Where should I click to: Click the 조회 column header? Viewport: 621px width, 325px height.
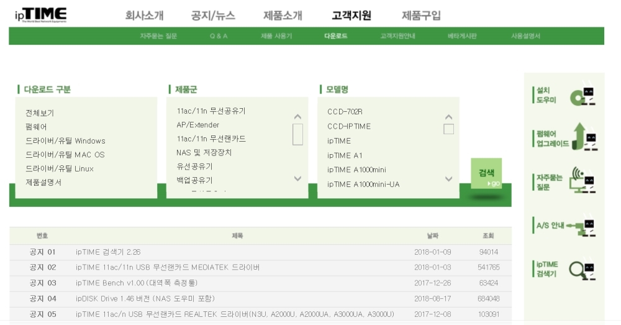(x=488, y=236)
